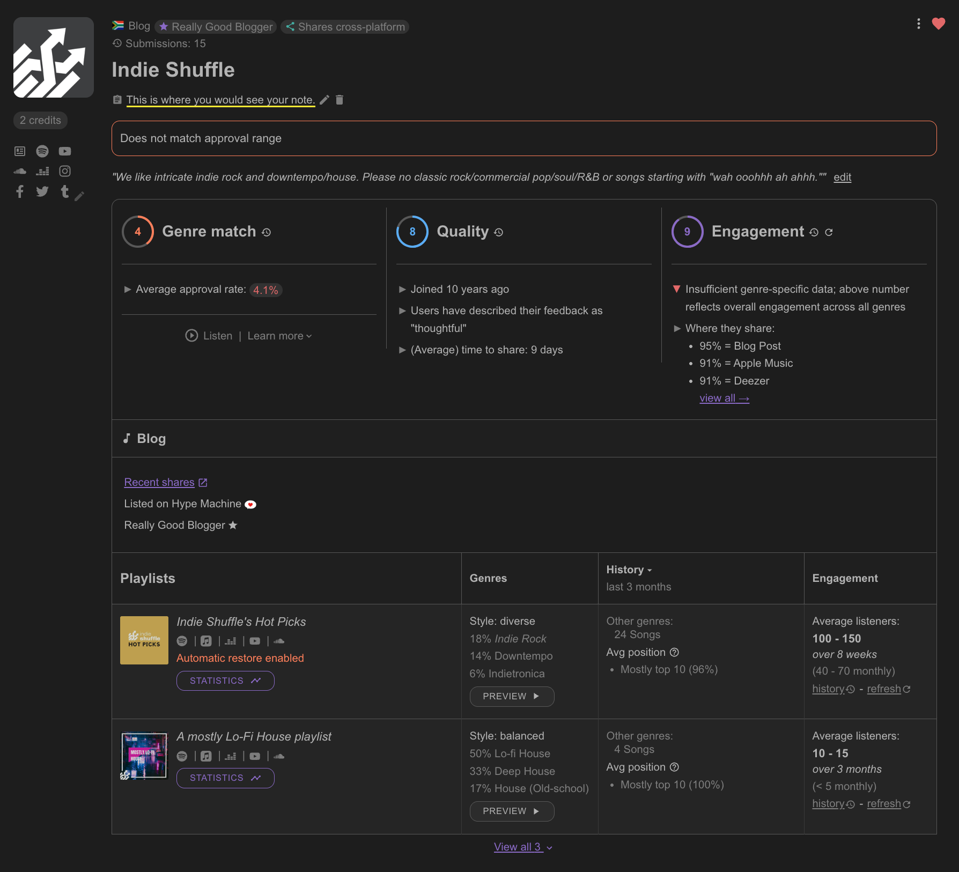Select the Twitter icon in the sidebar
Viewport: 959px width, 872px height.
42,191
